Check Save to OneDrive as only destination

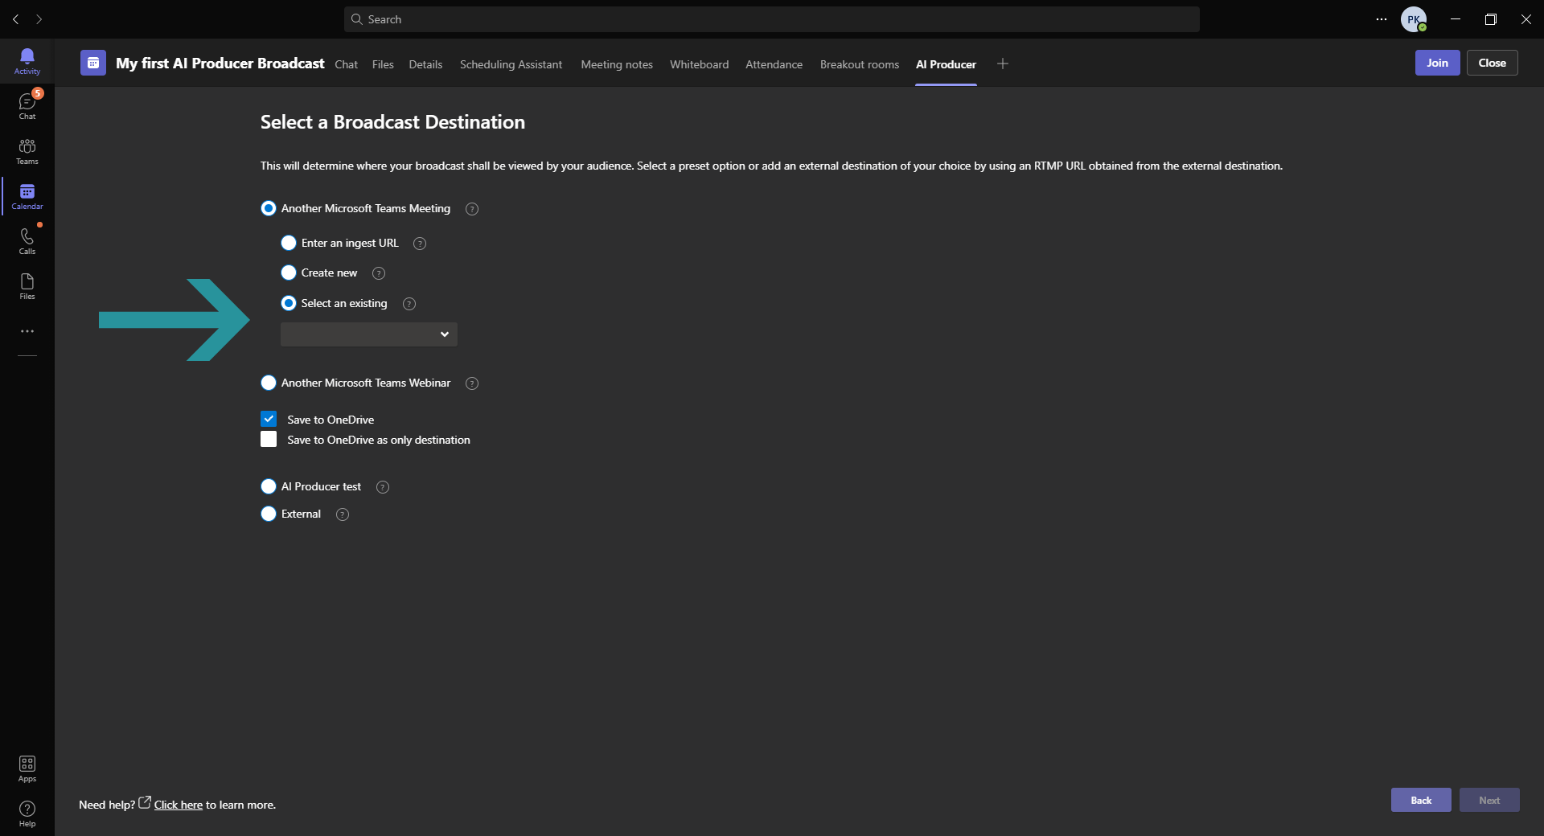pyautogui.click(x=269, y=439)
